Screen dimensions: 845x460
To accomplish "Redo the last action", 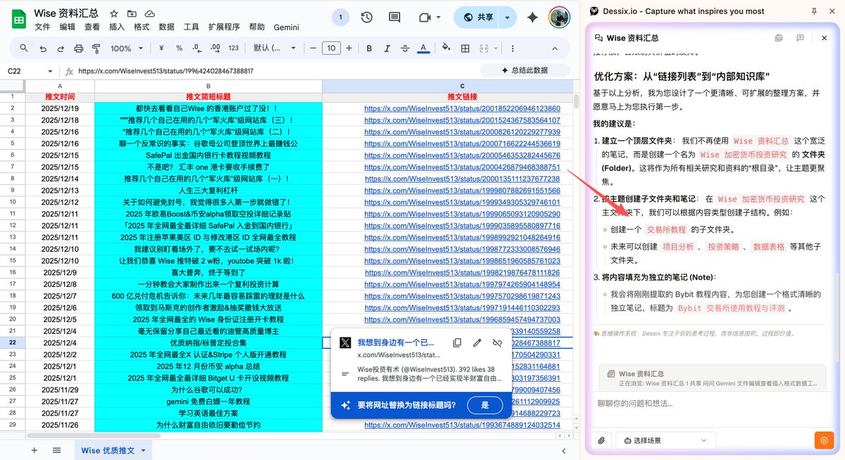I will click(60, 48).
